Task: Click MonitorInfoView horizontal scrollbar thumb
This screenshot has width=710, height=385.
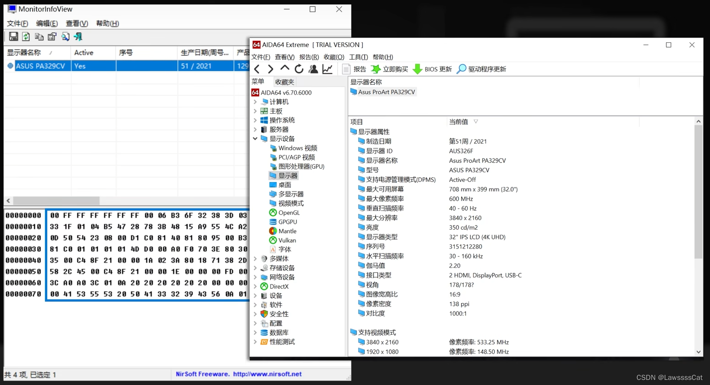Action: (56, 201)
